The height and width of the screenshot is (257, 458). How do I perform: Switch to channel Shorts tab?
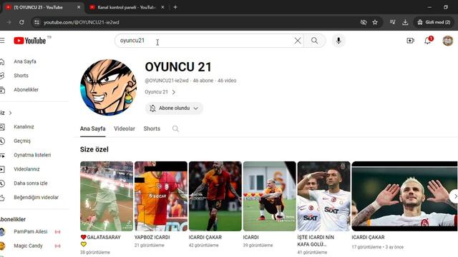point(152,128)
